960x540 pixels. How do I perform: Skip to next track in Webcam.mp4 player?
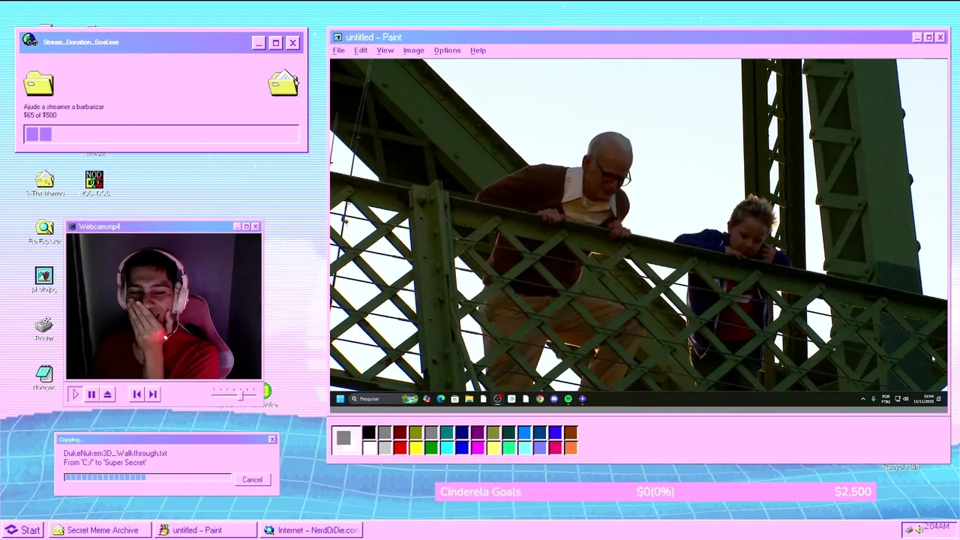(153, 394)
